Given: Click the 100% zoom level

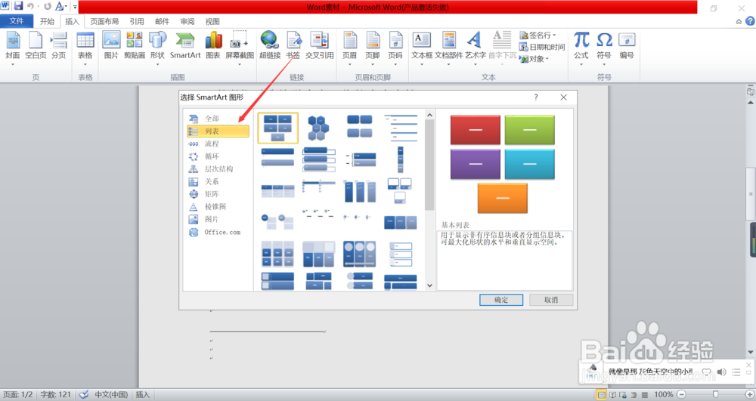Looking at the screenshot, I should [664, 394].
